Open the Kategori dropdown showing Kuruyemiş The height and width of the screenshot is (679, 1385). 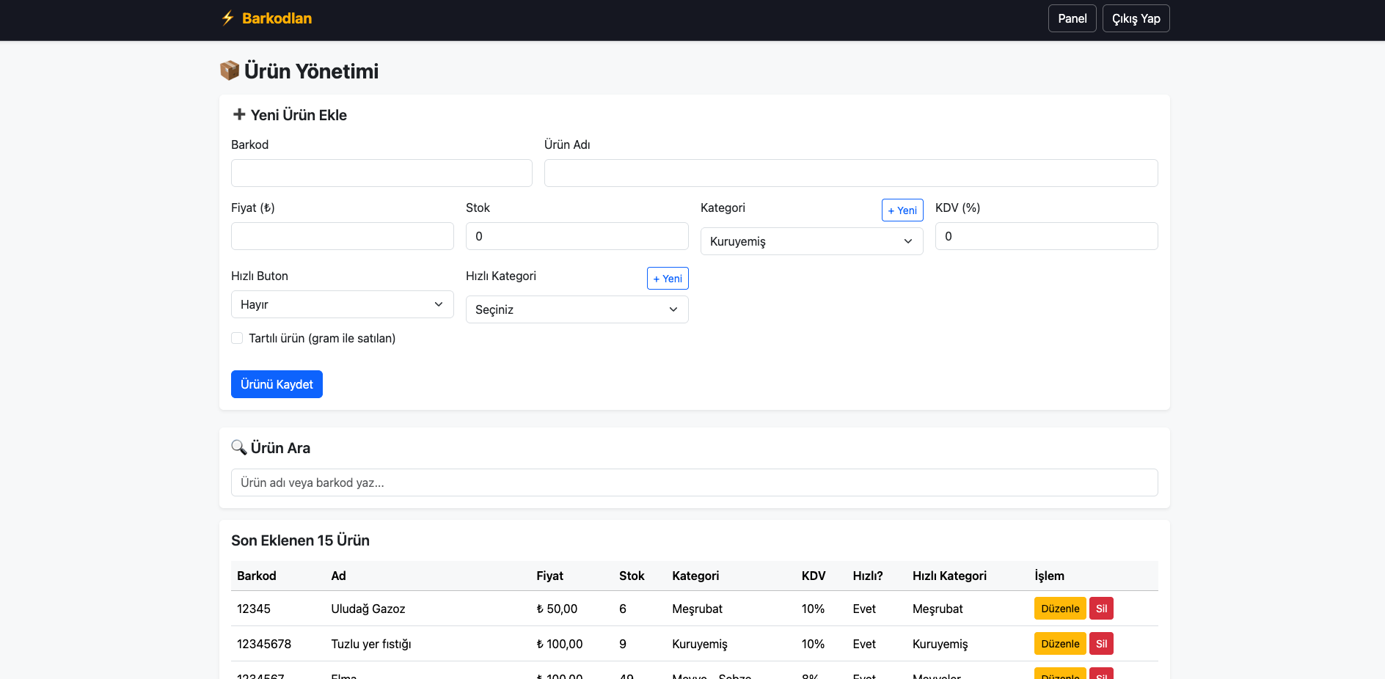point(811,241)
